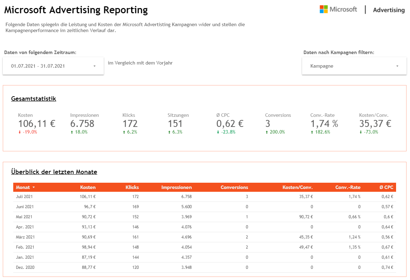
Task: Click the 1,35 % Conv.-Rate cell for Feb. 2021
Action: tap(354, 247)
